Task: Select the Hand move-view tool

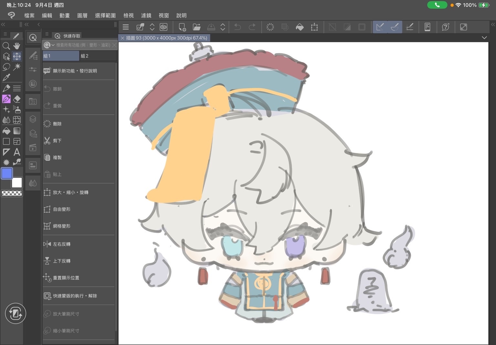Action: click(x=17, y=46)
